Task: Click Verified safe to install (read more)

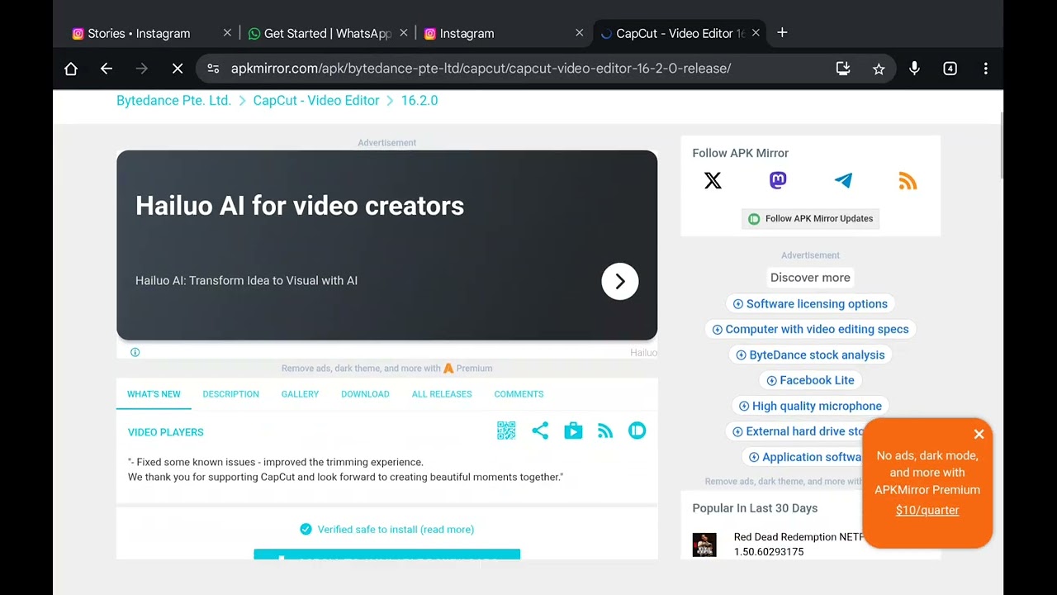Action: pyautogui.click(x=386, y=529)
